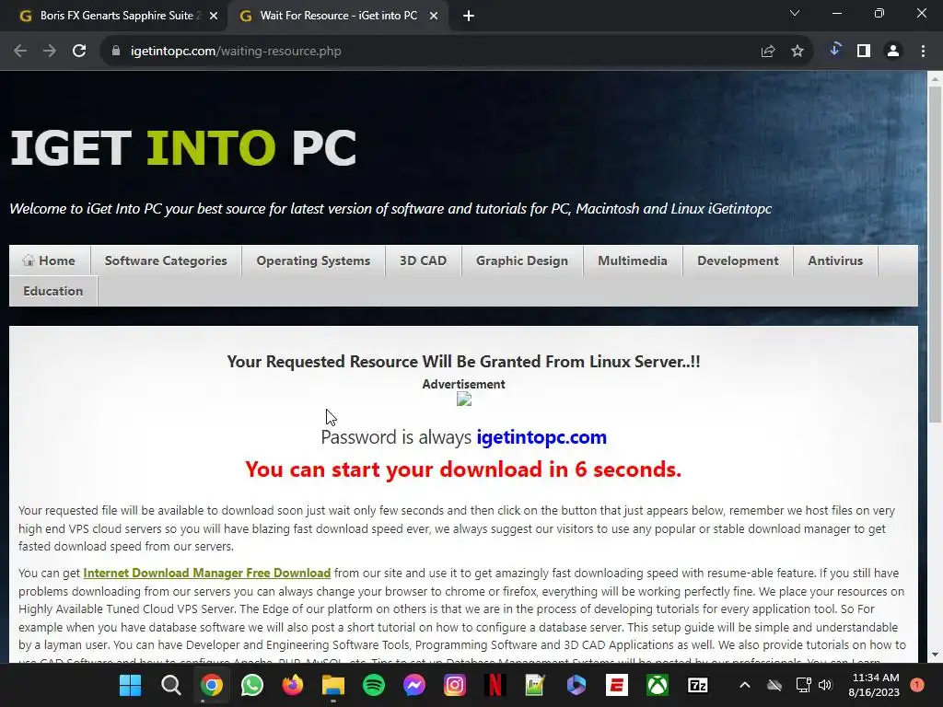This screenshot has height=707, width=943.
Task: Click the IGET INTO PC logo
Action: click(x=183, y=148)
